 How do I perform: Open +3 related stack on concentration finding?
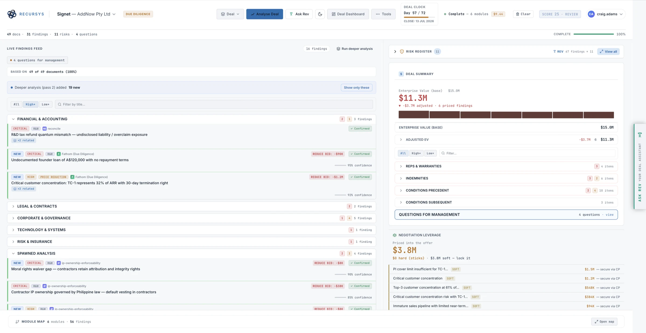coord(24,189)
